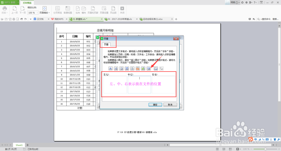Screen dimensions: 281x151
Task: Insert file path using orange folder icon
Action: (138, 68)
